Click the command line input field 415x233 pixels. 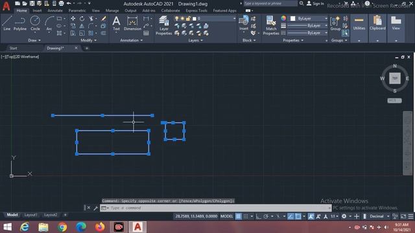click(216, 208)
